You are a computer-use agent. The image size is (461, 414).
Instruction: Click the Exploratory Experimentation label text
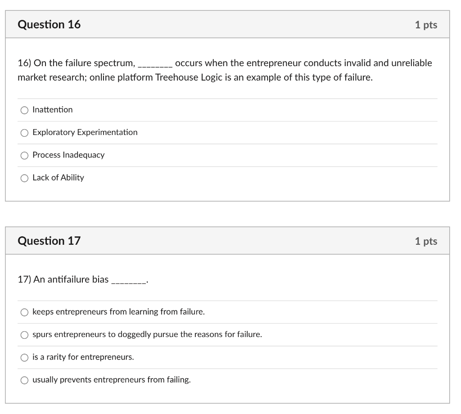click(85, 132)
